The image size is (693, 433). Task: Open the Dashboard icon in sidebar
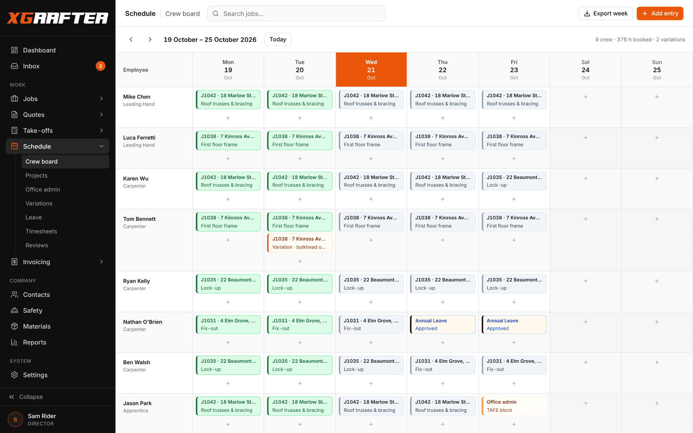pyautogui.click(x=14, y=50)
